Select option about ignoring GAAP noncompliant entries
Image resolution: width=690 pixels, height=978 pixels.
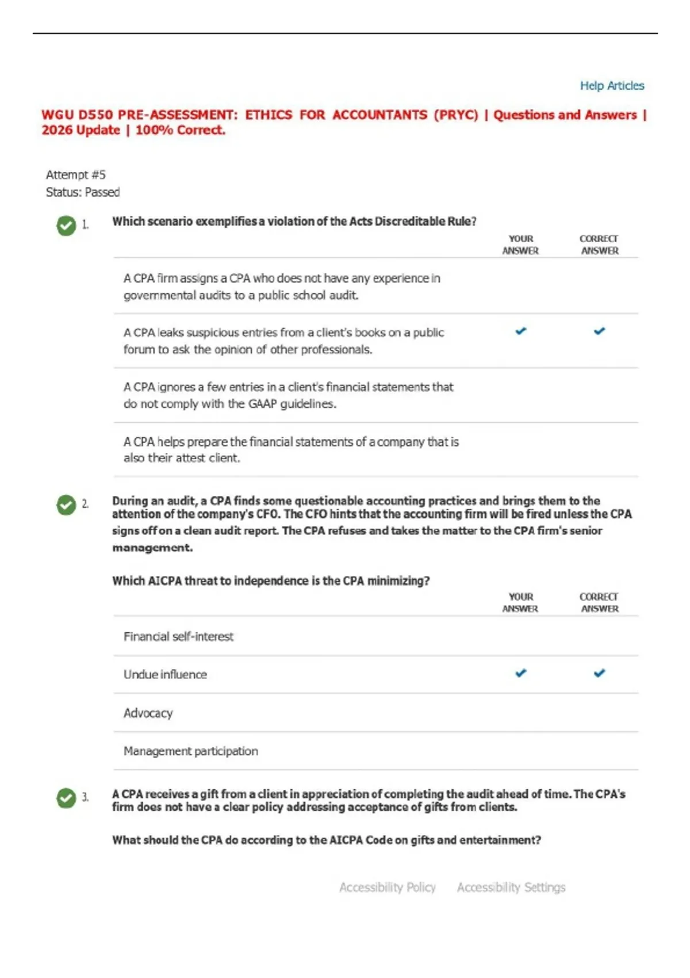coord(375,395)
